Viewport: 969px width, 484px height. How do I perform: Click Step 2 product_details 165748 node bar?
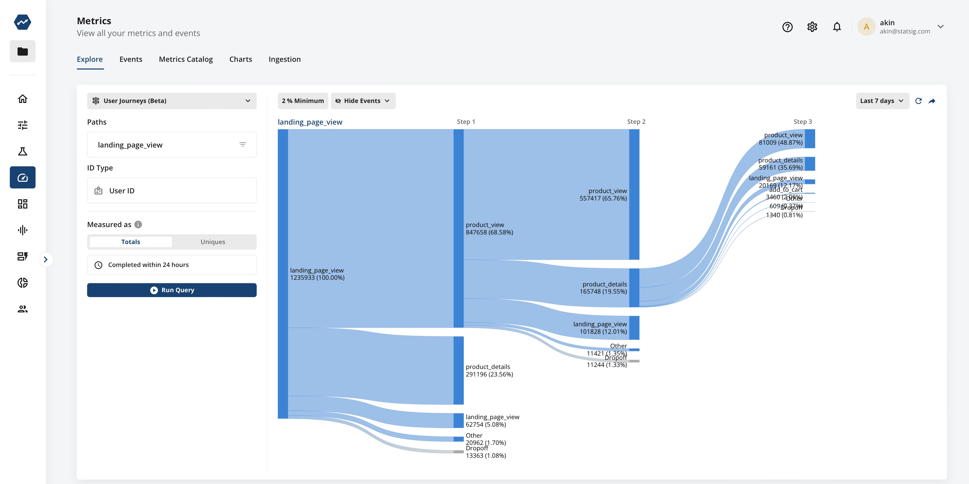(x=634, y=288)
